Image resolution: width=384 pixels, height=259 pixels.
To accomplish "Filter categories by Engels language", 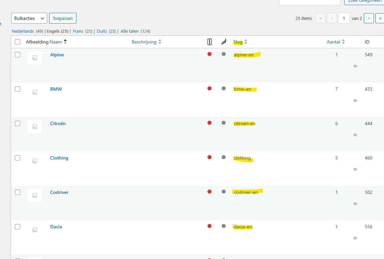I will 58,31.
